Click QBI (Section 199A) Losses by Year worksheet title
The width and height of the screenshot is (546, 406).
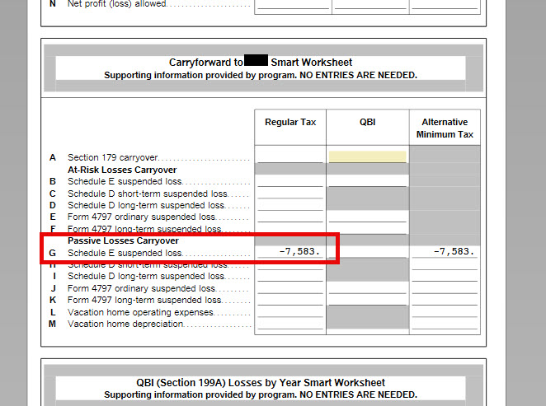point(261,382)
